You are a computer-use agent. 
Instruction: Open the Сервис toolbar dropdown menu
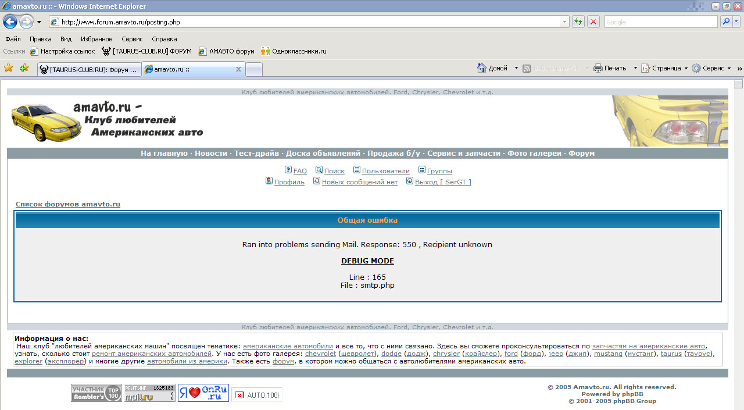click(712, 68)
